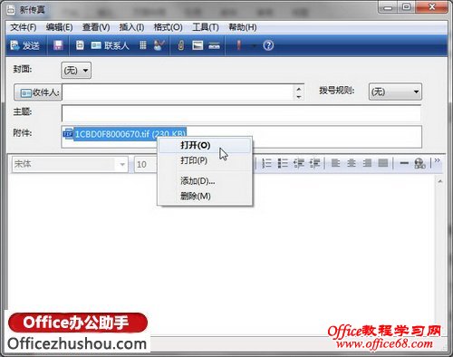Click the insert picture icon

198,45
